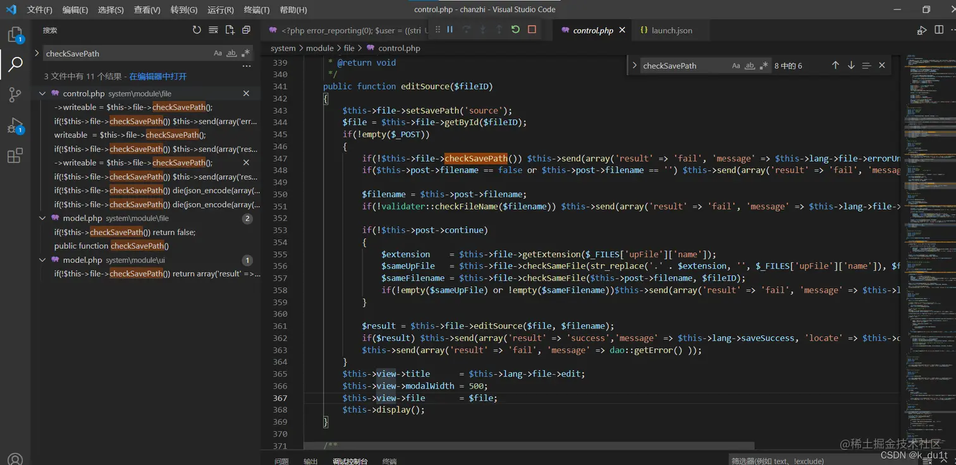Clear search results in the search panel
Viewport: 956px width, 465px height.
[213, 30]
